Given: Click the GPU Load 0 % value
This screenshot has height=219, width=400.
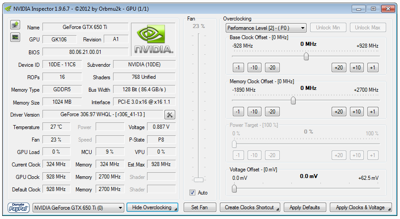Looking at the screenshot, I should coord(56,152).
